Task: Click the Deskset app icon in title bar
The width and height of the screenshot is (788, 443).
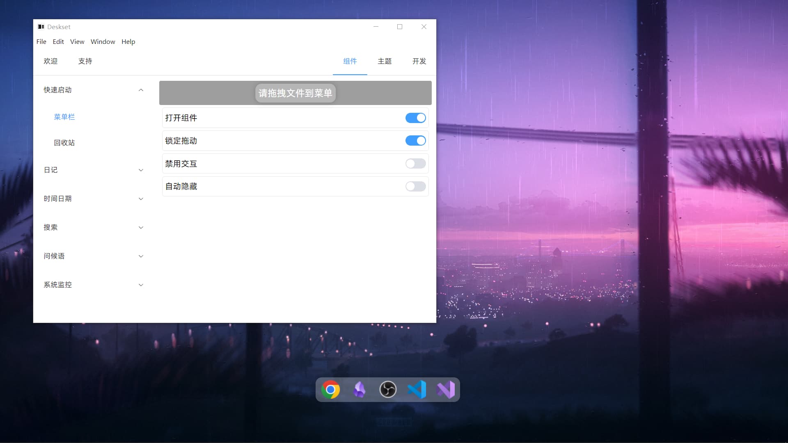Action: point(41,27)
